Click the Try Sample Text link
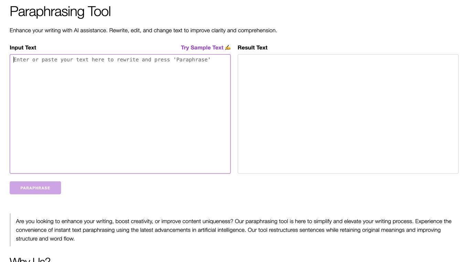The width and height of the screenshot is (468, 262). [205, 48]
